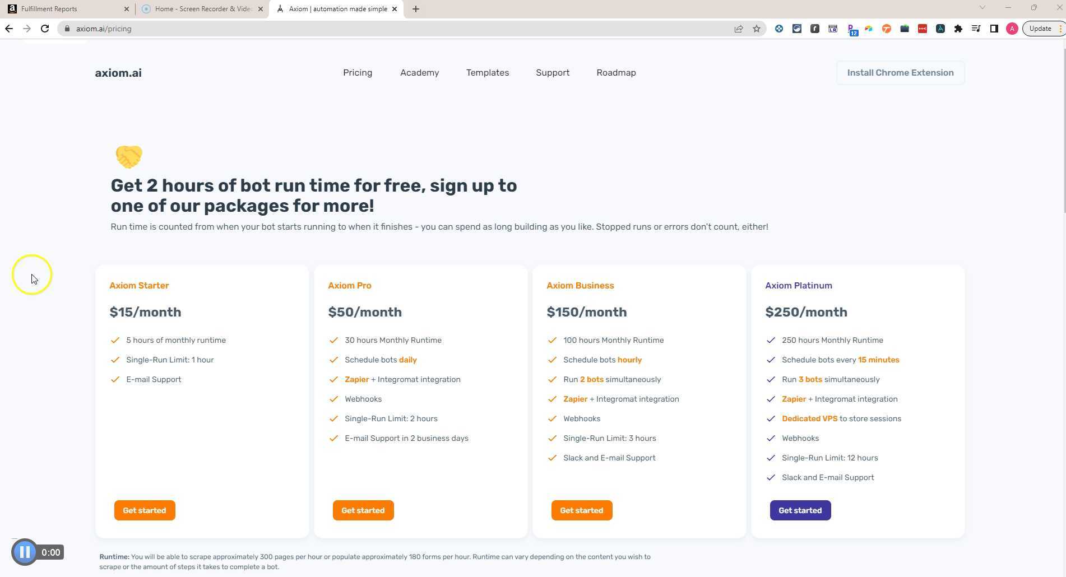The image size is (1066, 577).
Task: Click the Install Chrome Extension button
Action: pos(900,73)
